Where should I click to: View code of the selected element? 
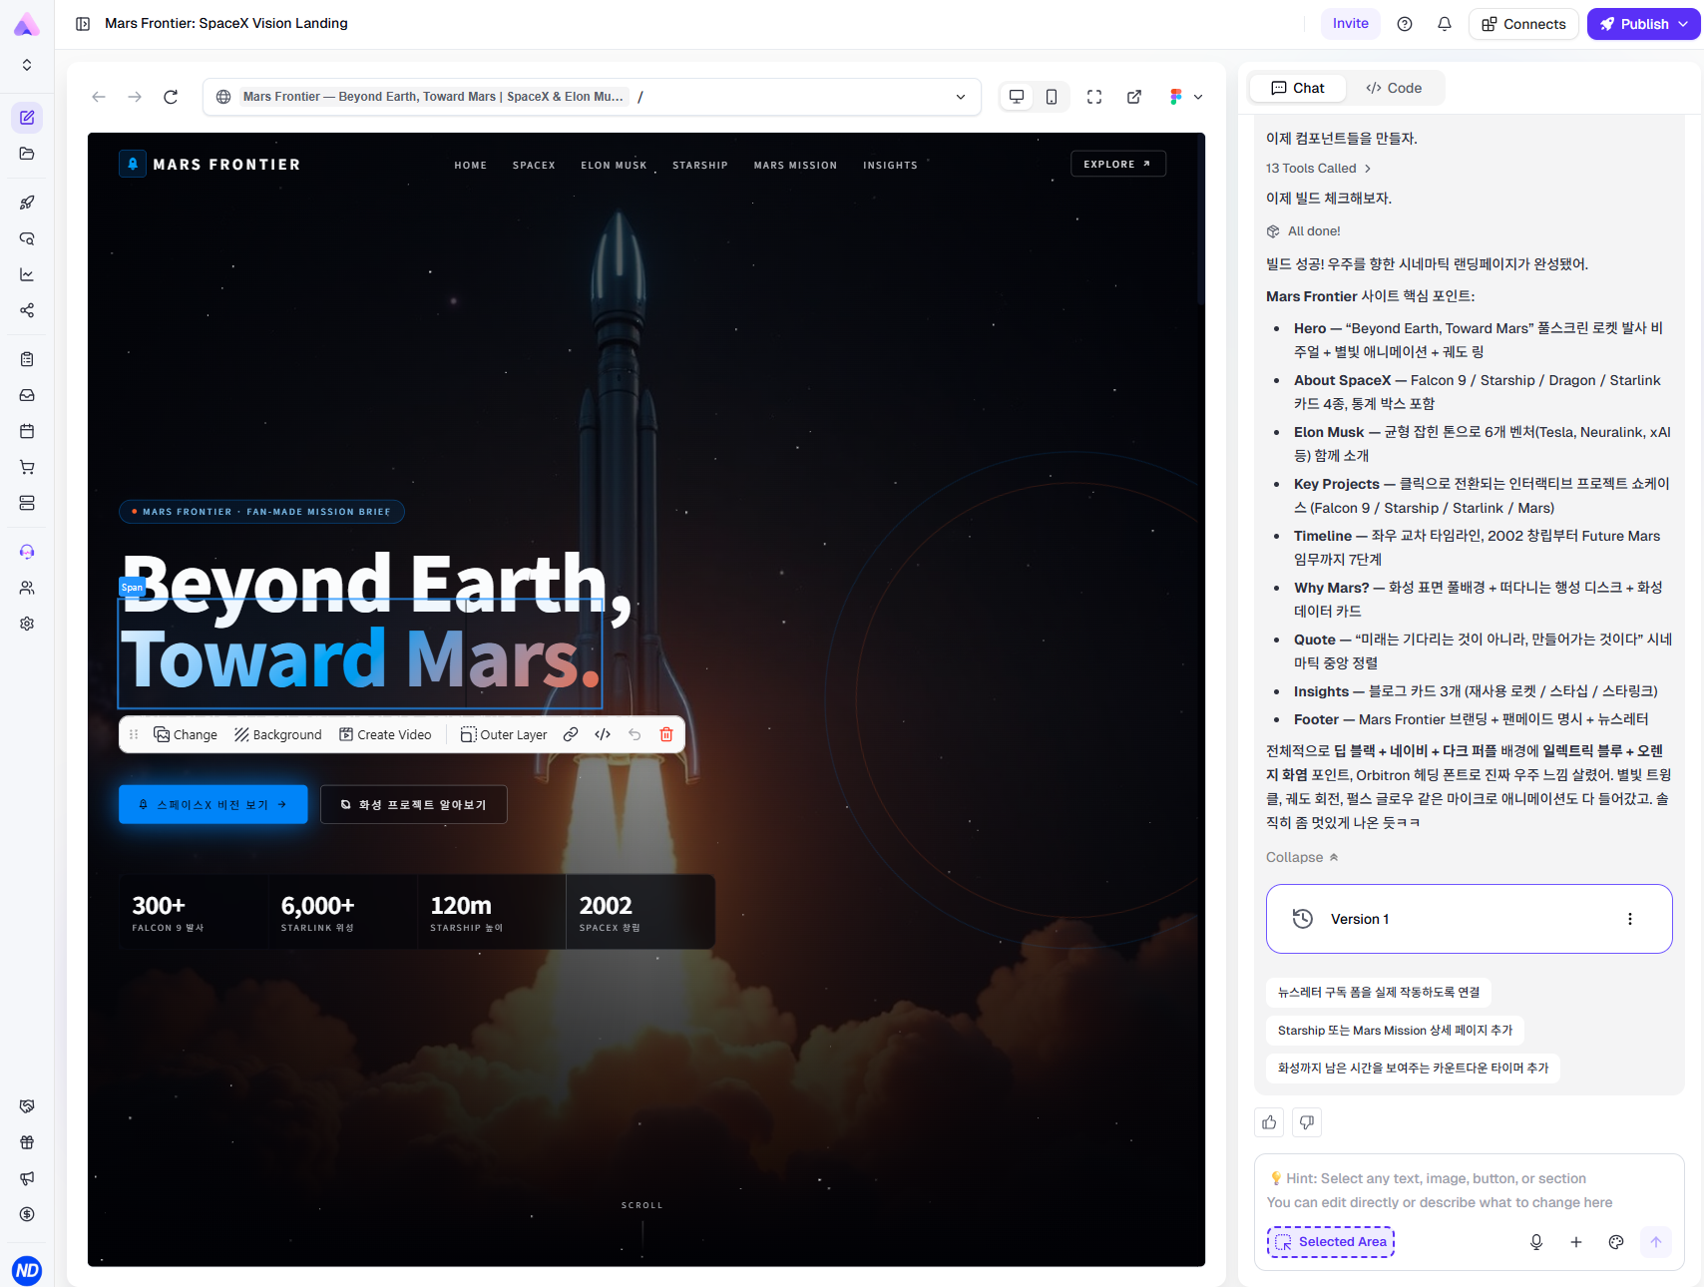tap(603, 735)
